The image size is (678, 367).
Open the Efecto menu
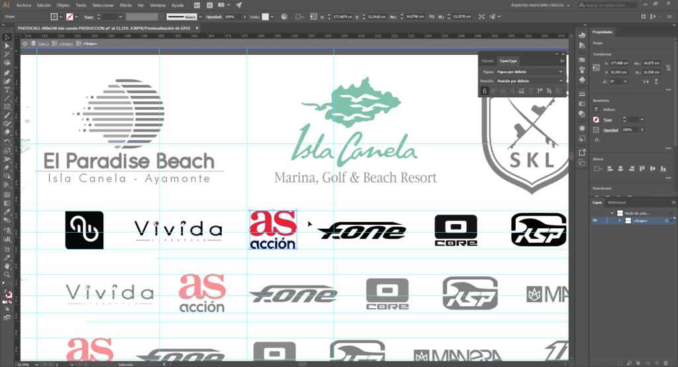pos(126,5)
